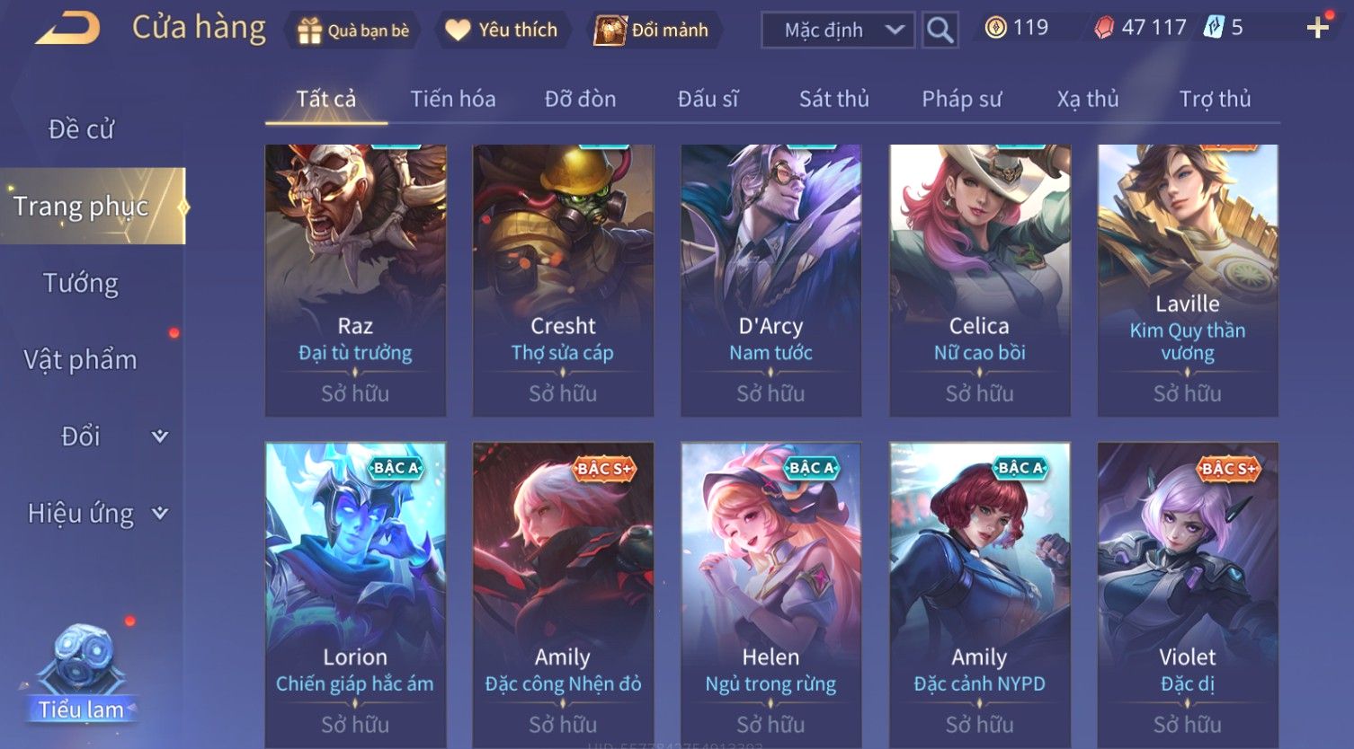Tap the gold coin balance icon
The height and width of the screenshot is (749, 1354).
pyautogui.click(x=995, y=28)
